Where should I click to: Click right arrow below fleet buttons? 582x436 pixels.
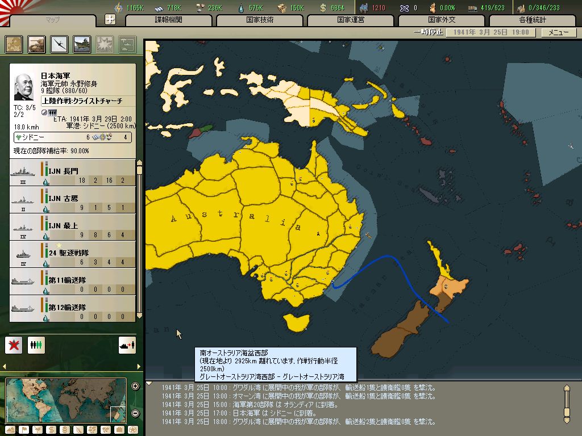coord(139,366)
